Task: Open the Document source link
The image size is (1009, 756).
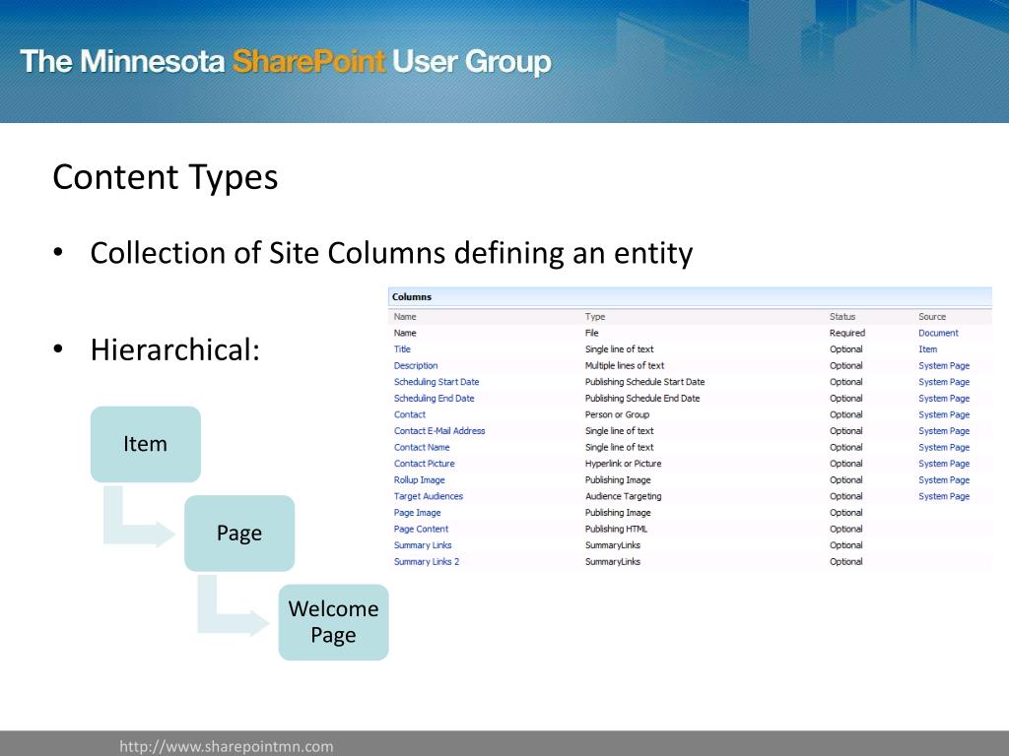Action: pos(938,333)
